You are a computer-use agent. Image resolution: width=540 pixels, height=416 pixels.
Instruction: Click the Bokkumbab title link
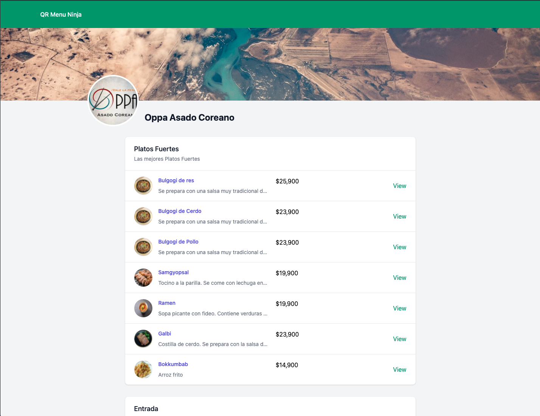[x=173, y=364]
